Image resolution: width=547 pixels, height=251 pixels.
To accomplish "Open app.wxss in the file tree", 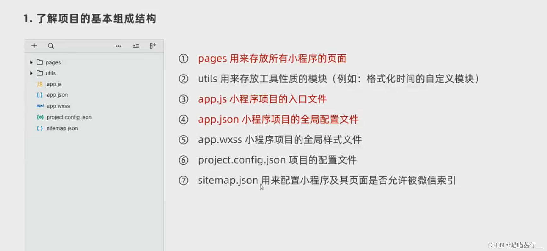I will (x=58, y=106).
